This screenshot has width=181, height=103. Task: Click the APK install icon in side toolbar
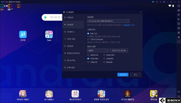[179, 28]
